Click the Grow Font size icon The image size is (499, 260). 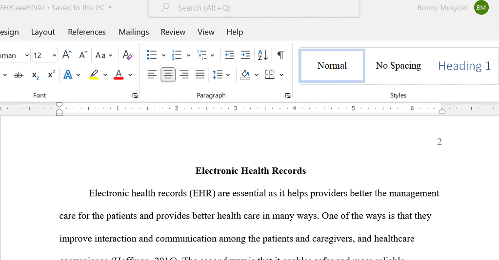coord(67,55)
